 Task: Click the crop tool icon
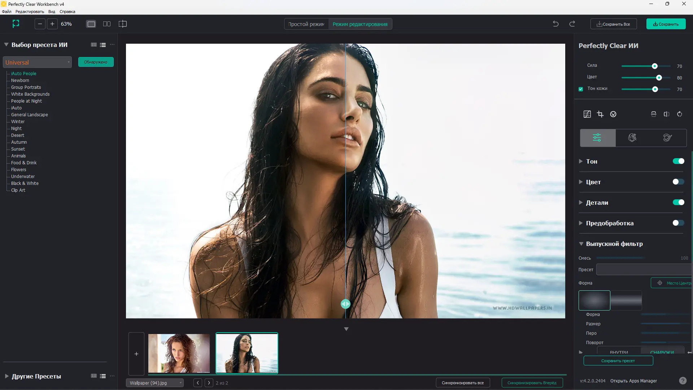[600, 114]
